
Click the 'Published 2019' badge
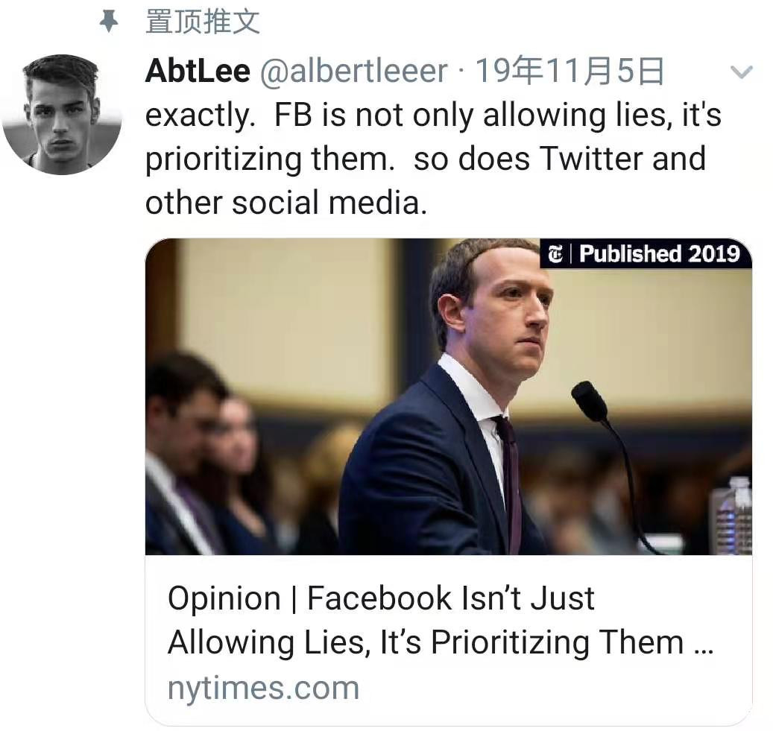659,254
